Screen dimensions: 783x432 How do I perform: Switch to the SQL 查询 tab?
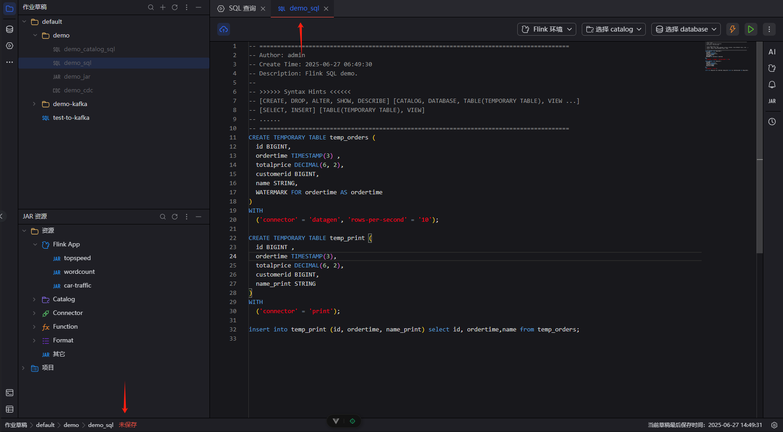pyautogui.click(x=242, y=8)
